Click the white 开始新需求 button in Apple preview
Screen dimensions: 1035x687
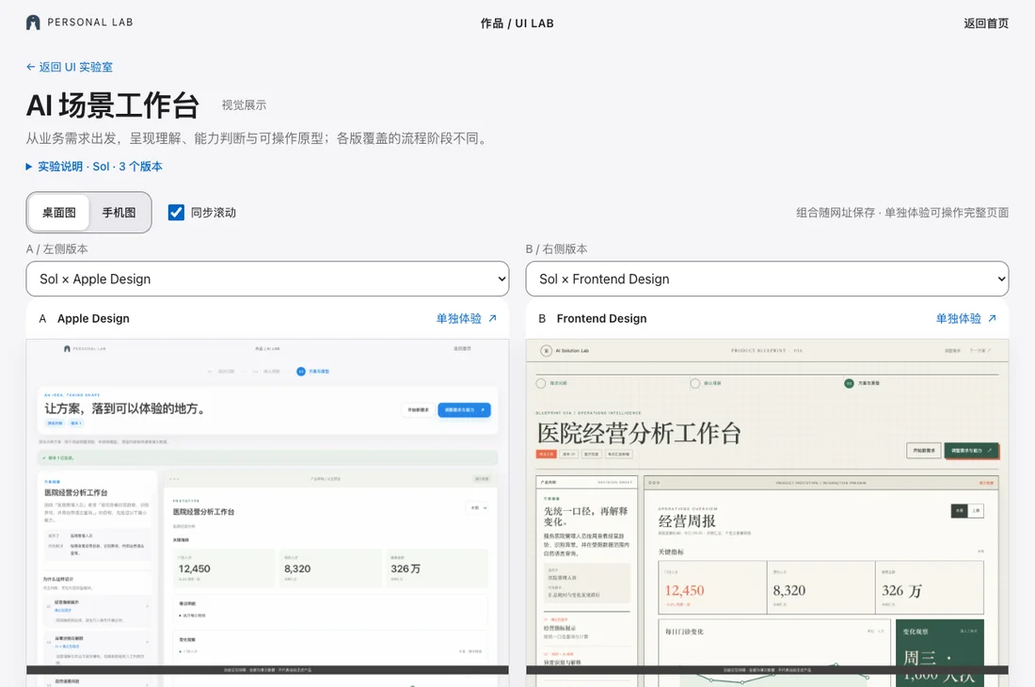click(x=418, y=409)
